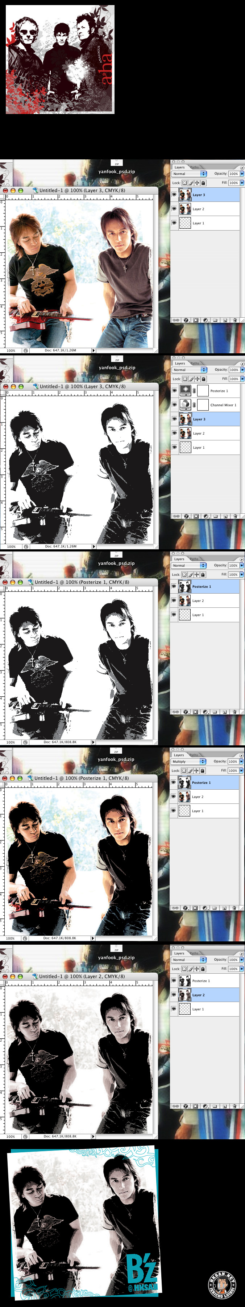Click Layer 3 thumbnail in Channel Mixer Layers panel

[186, 419]
